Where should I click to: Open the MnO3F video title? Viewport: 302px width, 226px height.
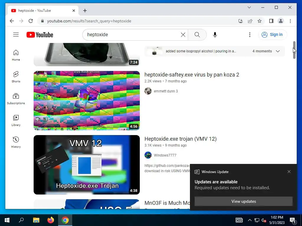point(167,203)
